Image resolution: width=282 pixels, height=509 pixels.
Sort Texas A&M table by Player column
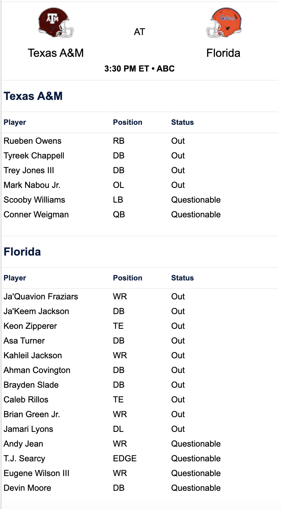[x=15, y=122]
